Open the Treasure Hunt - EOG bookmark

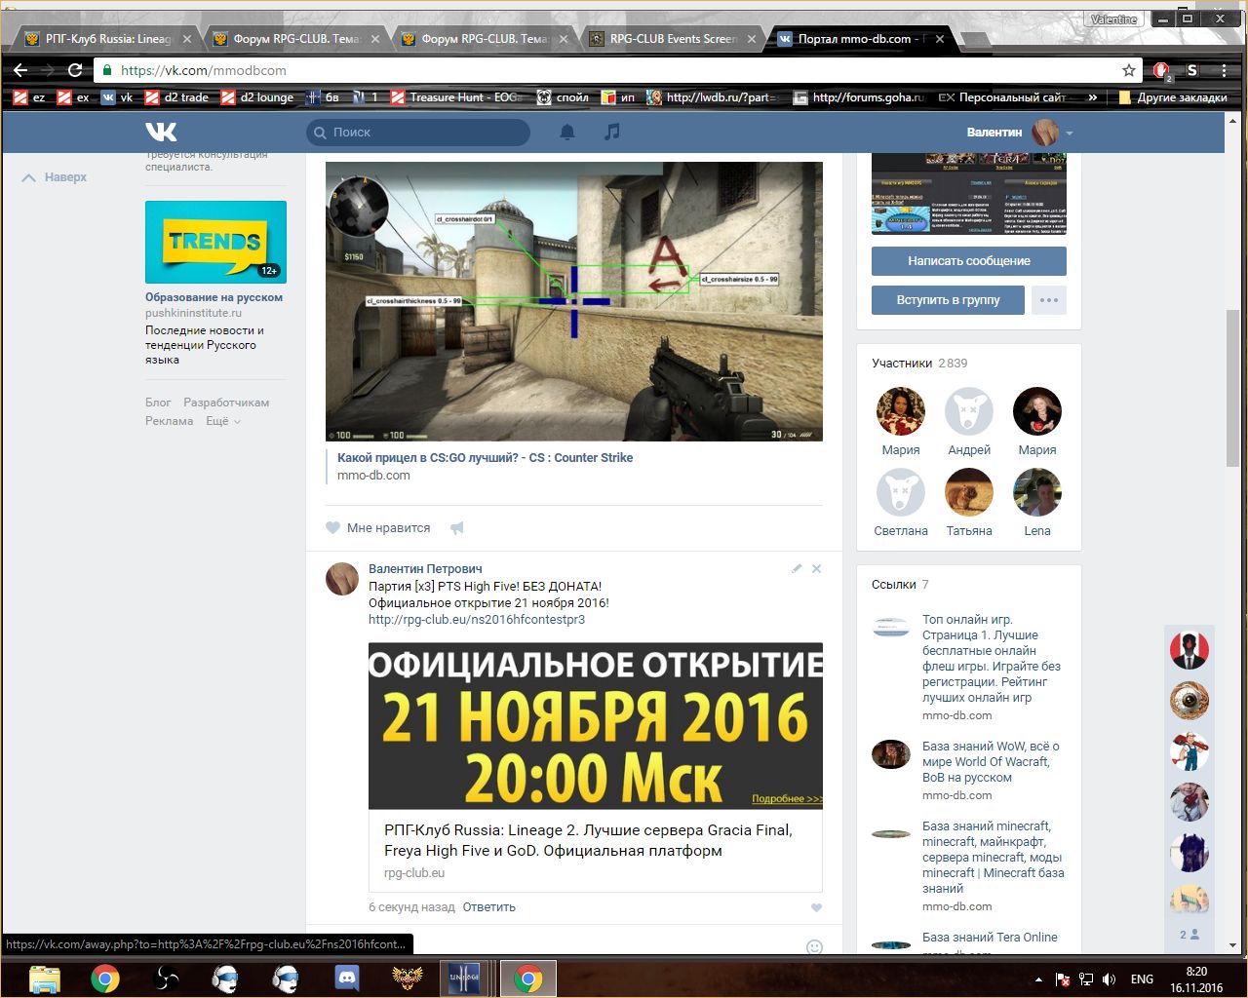[456, 97]
